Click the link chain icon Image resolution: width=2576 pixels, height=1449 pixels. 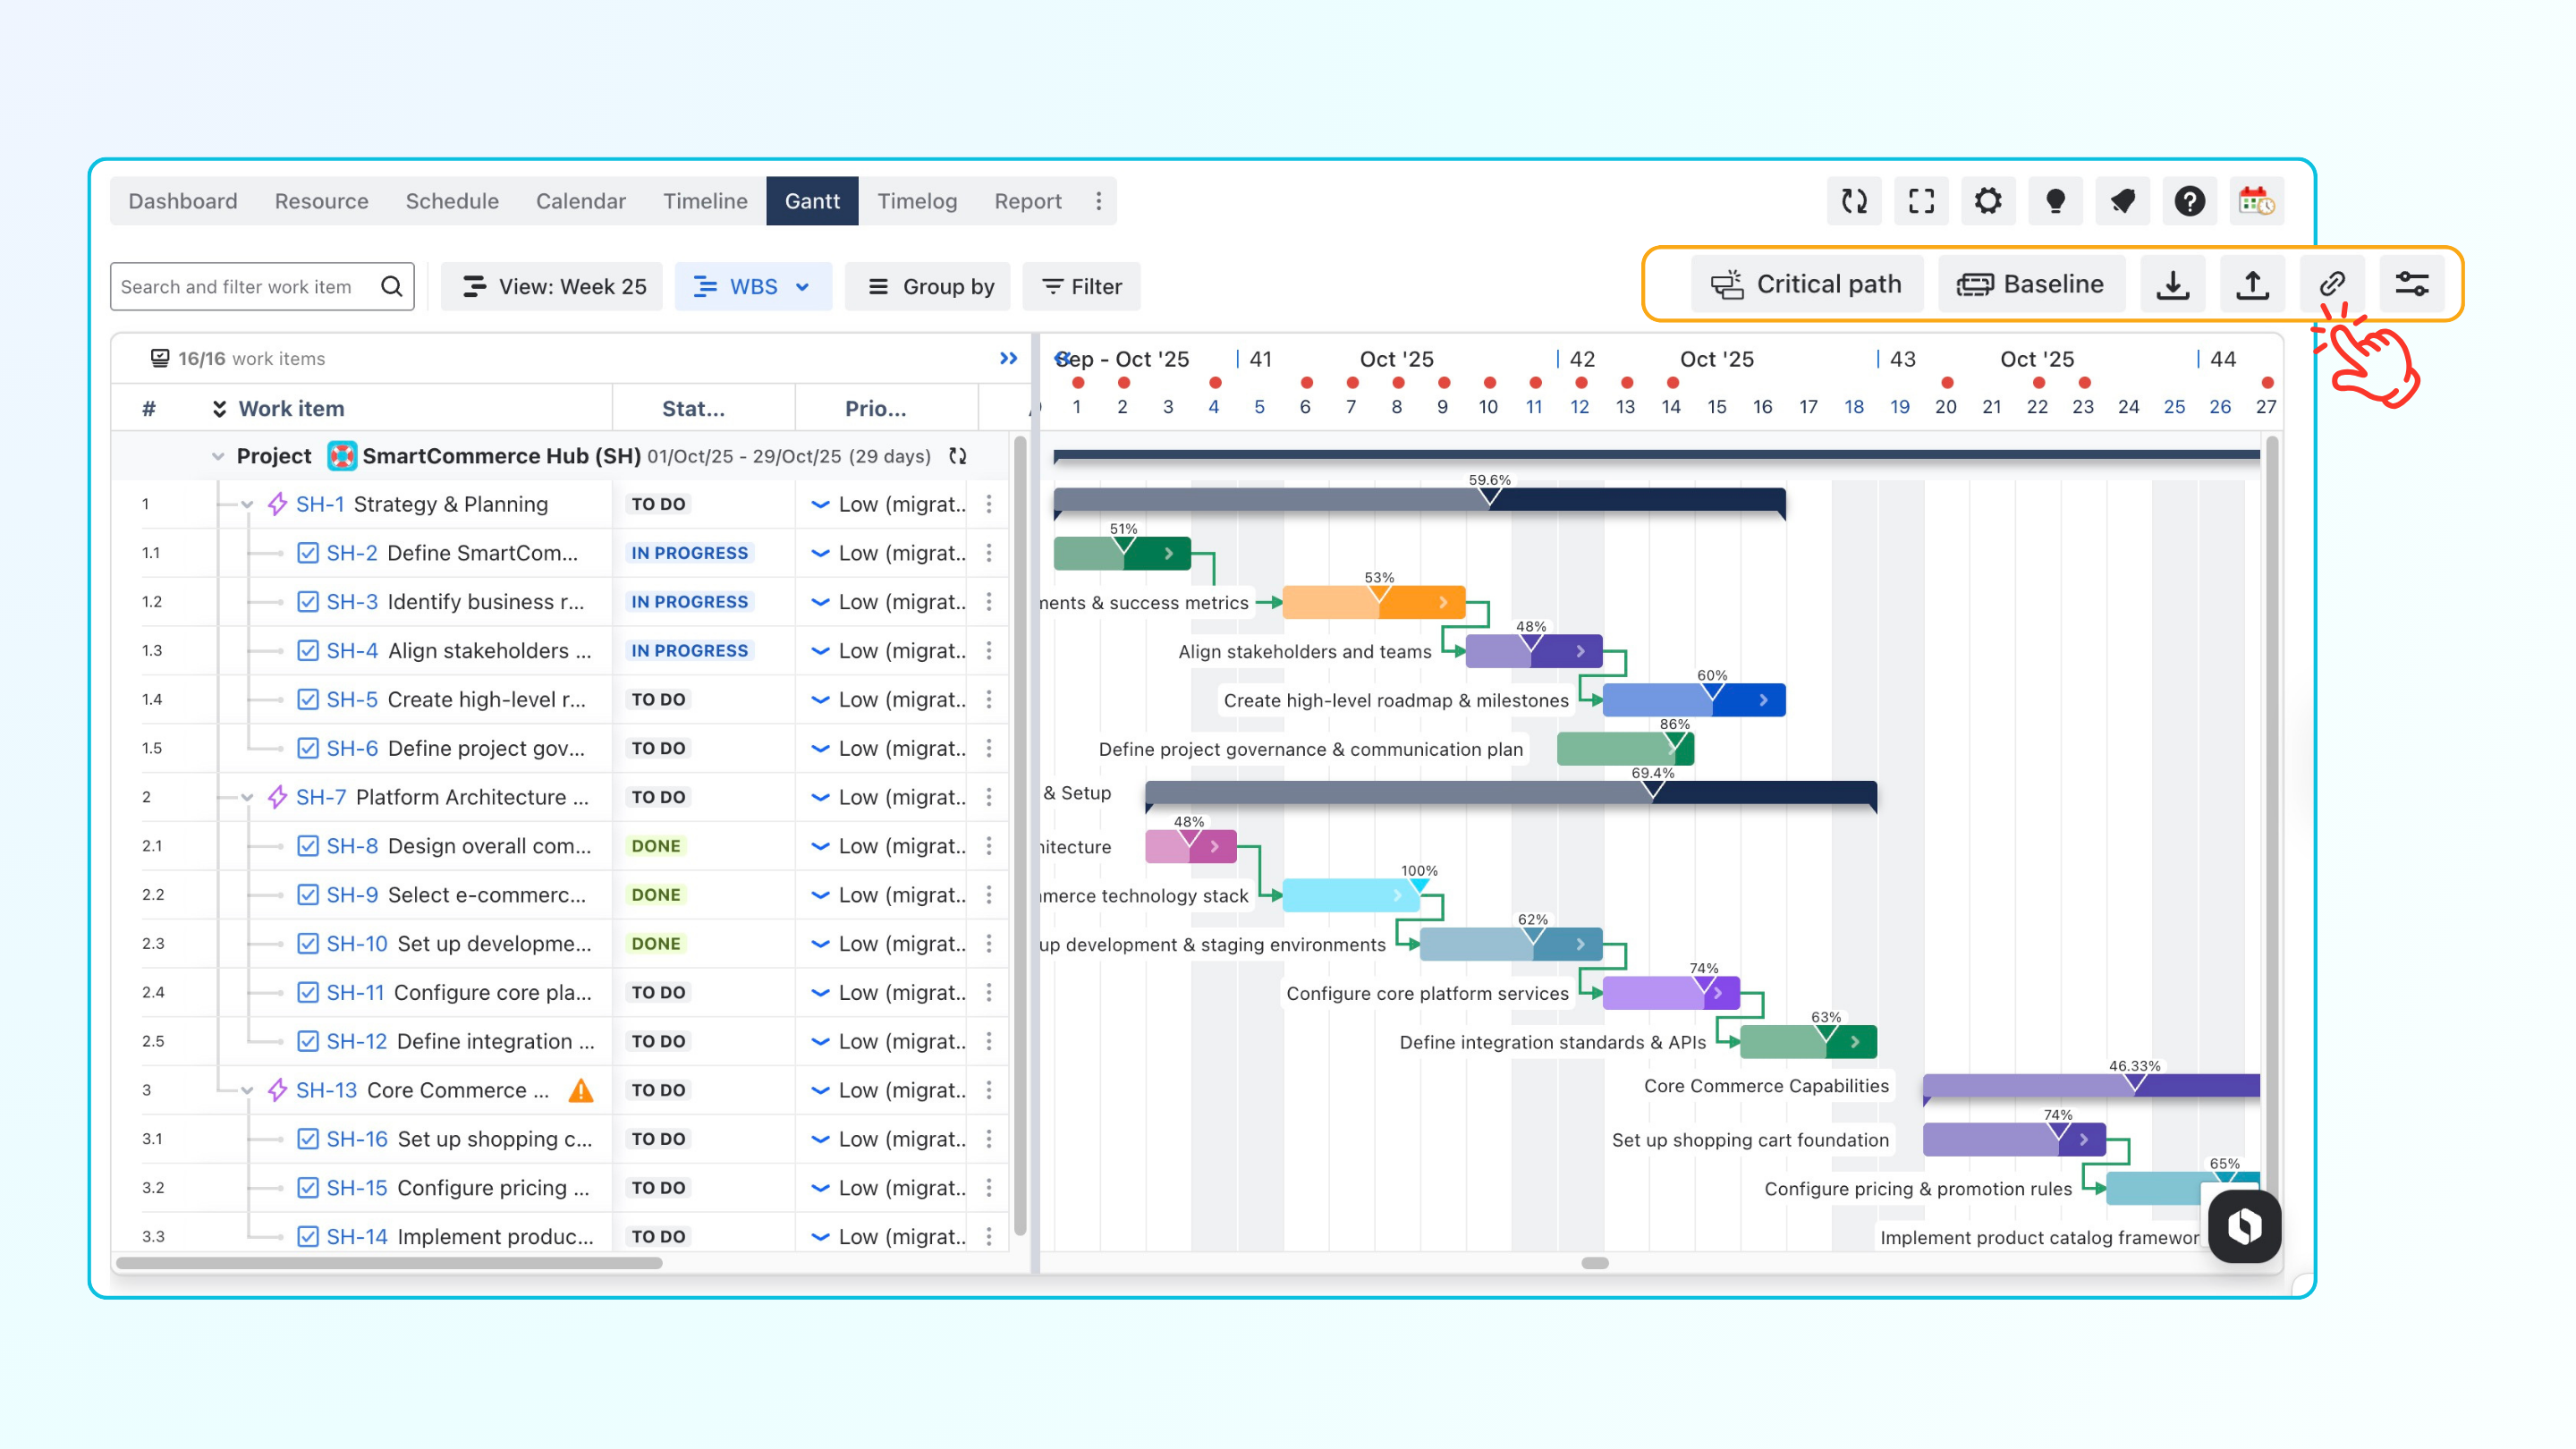click(x=2332, y=285)
